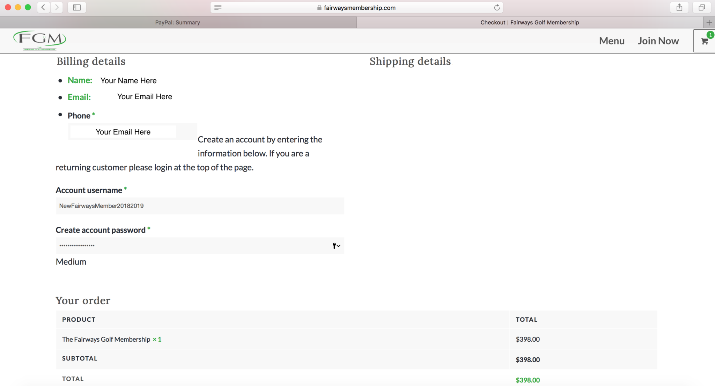Focus the Create account password field
This screenshot has width=715, height=386.
[200, 246]
